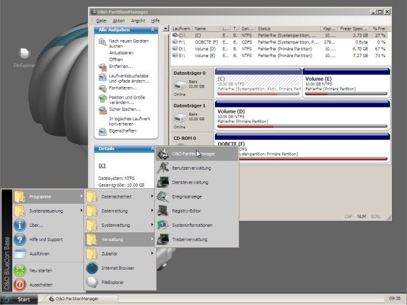Image resolution: width=407 pixels, height=305 pixels.
Task: Launch Registry-Editor icon
Action: [163, 211]
